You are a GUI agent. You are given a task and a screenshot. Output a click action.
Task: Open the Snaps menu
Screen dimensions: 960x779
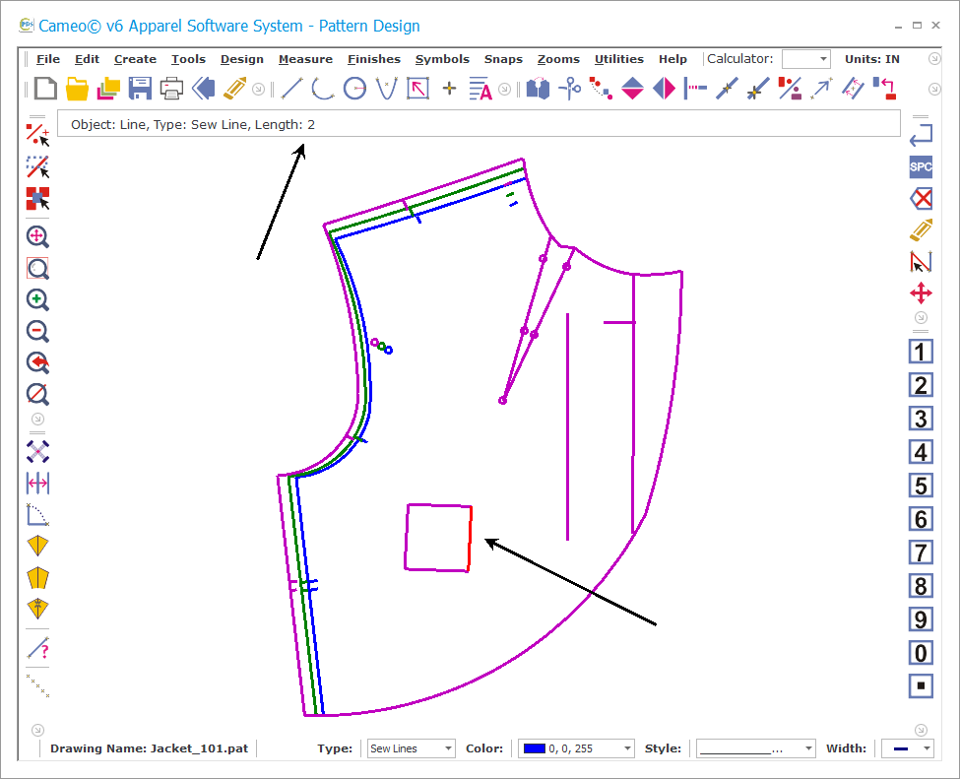(x=503, y=59)
